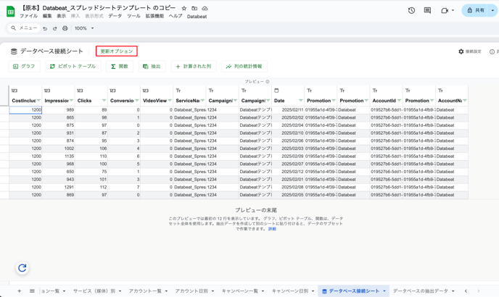Star this spreadsheet document
This screenshot has height=297, width=499.
pos(184,8)
